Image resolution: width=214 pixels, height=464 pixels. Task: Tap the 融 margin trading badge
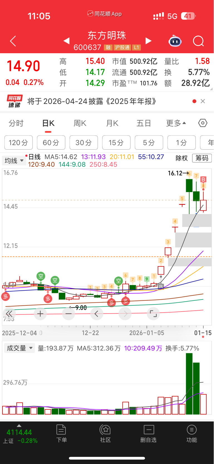pyautogui.click(x=108, y=48)
